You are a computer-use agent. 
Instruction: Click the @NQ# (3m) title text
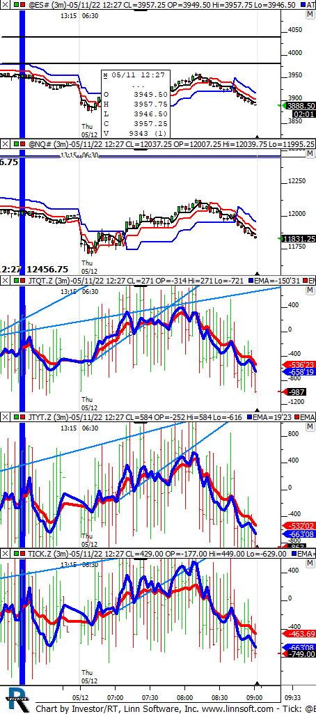click(48, 144)
